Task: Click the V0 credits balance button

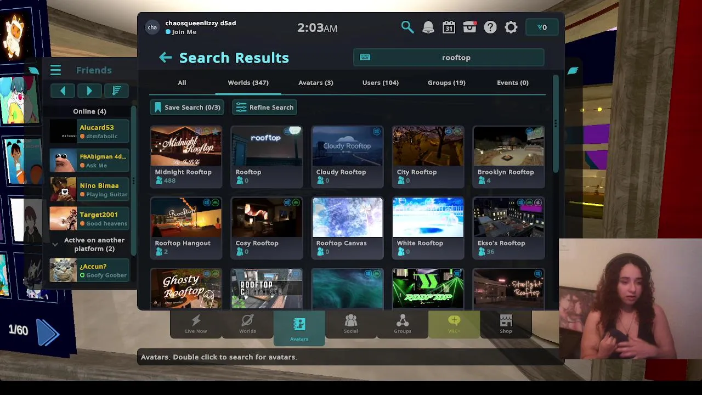Action: 542,27
